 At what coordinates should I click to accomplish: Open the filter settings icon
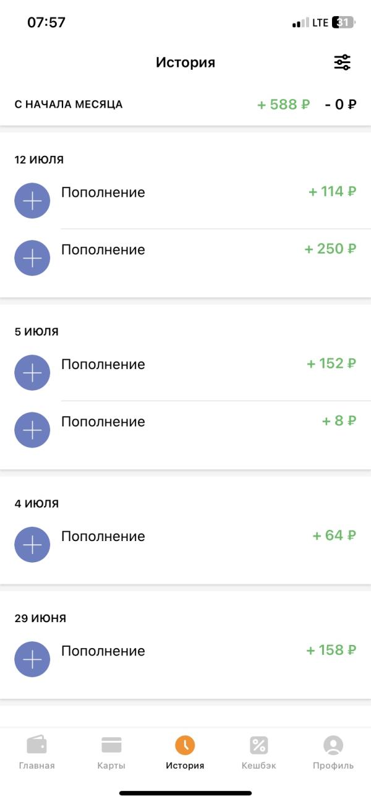point(342,62)
